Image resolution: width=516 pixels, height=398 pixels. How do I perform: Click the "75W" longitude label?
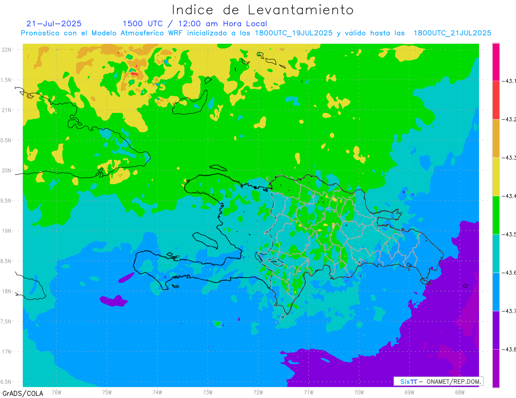(x=107, y=392)
